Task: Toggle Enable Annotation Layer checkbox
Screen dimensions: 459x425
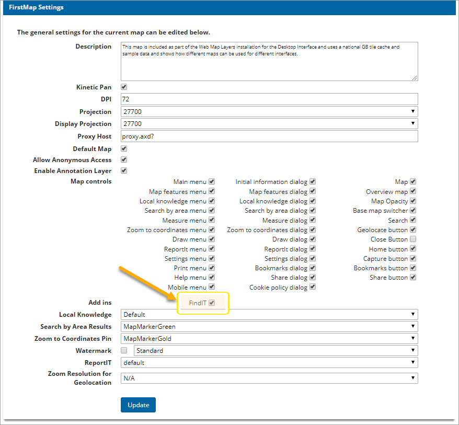Action: [x=124, y=170]
